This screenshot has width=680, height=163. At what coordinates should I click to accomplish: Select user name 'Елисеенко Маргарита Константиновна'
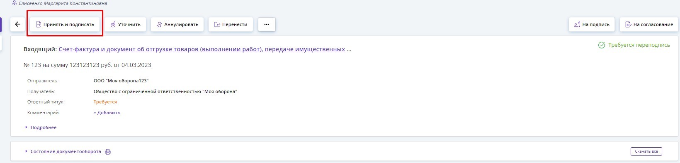click(x=63, y=3)
